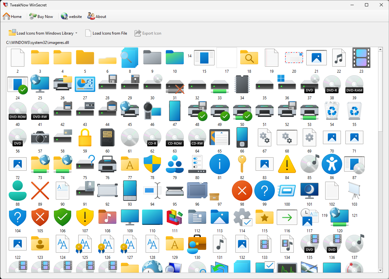The image size is (389, 279).
Task: Select the music folder icon 108
Action: pos(107,217)
